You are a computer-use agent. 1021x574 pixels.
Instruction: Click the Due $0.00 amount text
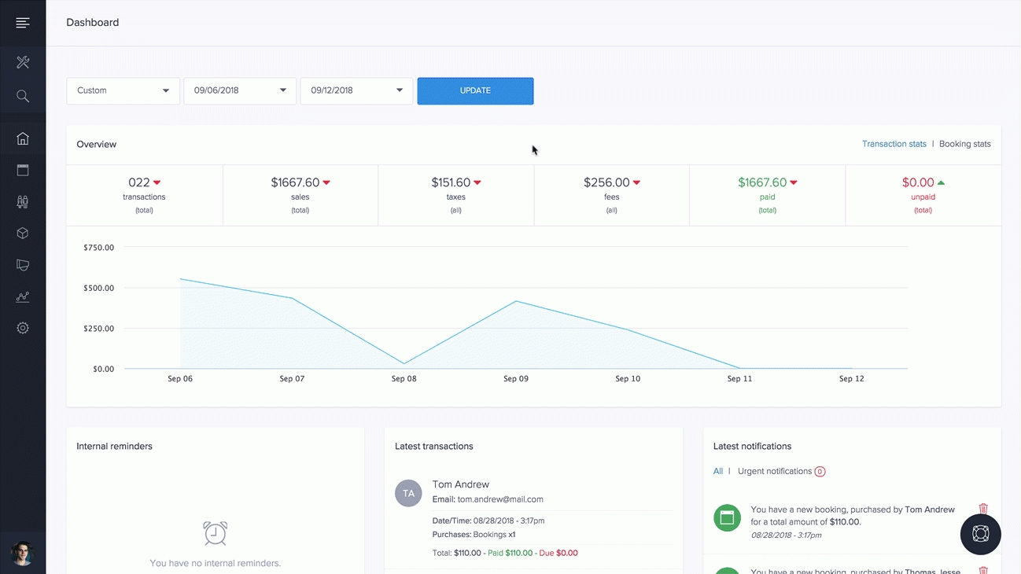point(557,554)
